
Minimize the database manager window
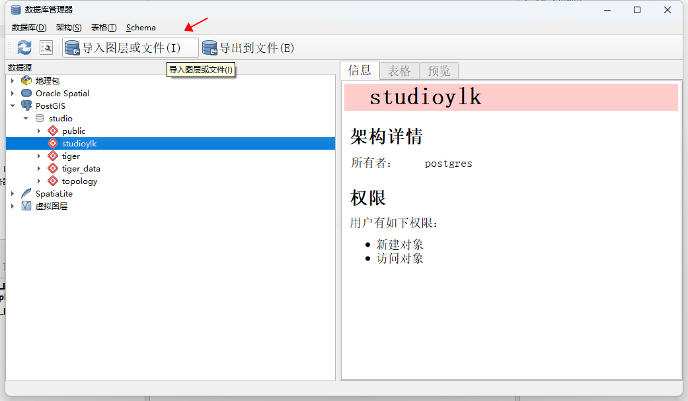(607, 10)
